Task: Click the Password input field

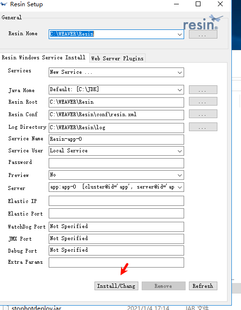Action: pyautogui.click(x=116, y=163)
